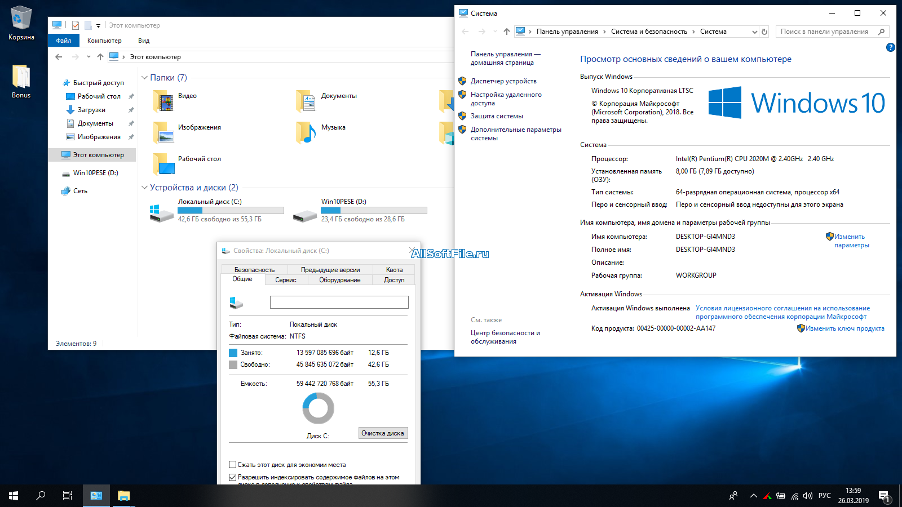Switch to the Доступ tab
The width and height of the screenshot is (902, 507).
point(394,280)
